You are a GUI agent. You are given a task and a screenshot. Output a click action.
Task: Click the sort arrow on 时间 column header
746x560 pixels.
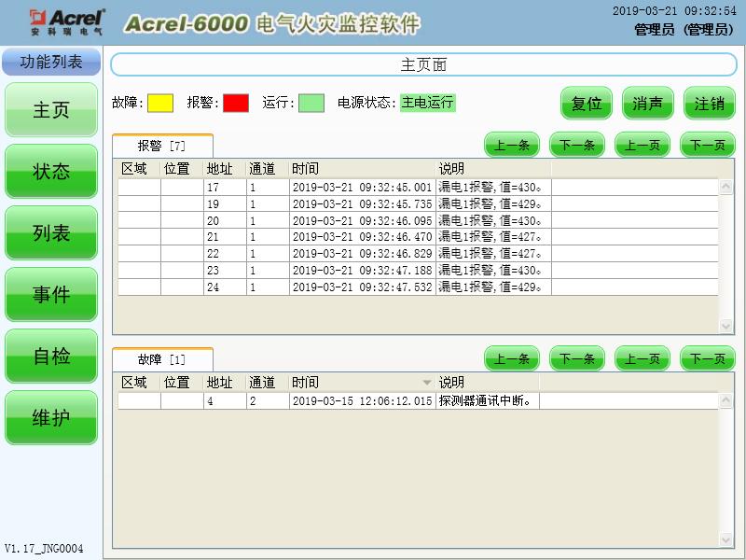coord(425,383)
